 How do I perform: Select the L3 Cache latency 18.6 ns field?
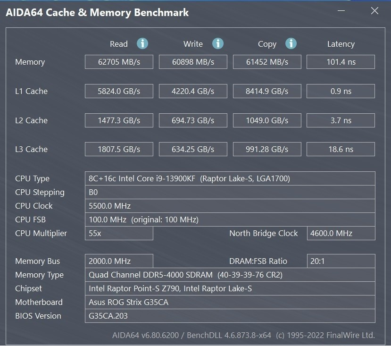[x=341, y=149]
